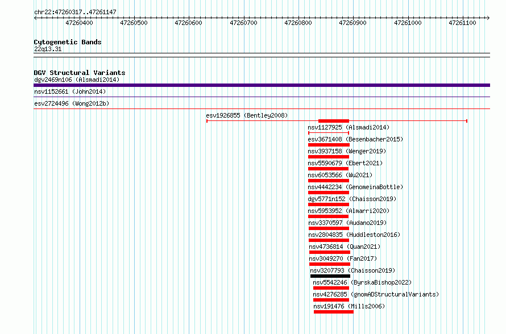The width and height of the screenshot is (506, 334).
Task: Click the red bar under nsv4276285
Action: click(x=331, y=300)
